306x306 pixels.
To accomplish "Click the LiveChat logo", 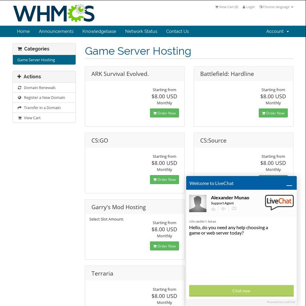I will pos(279,202).
